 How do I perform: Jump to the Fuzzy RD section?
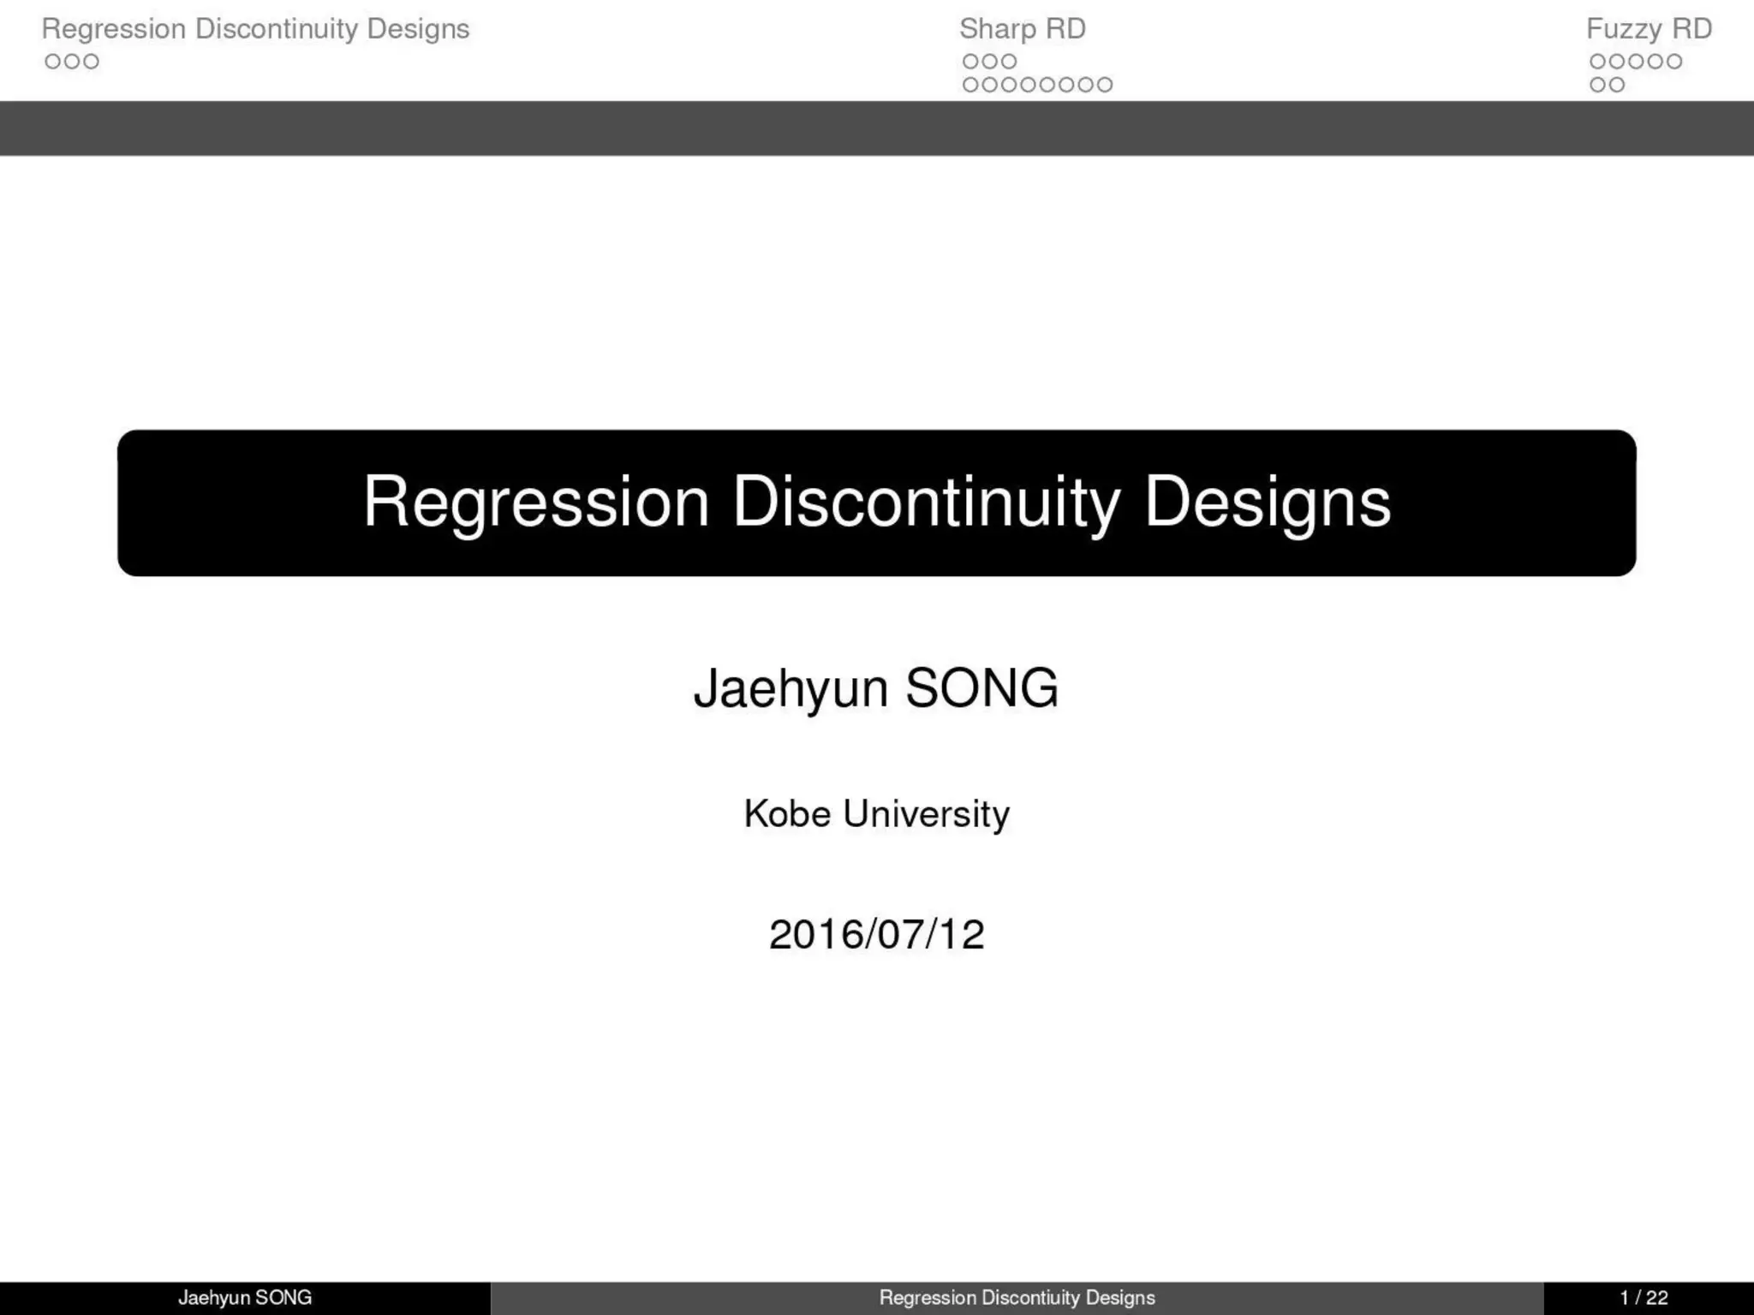[x=1649, y=29]
